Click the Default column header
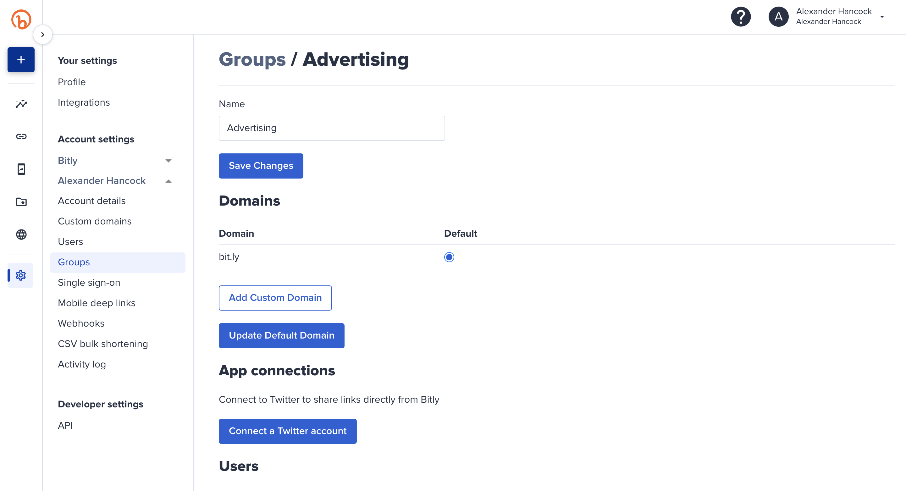906x491 pixels. tap(460, 234)
